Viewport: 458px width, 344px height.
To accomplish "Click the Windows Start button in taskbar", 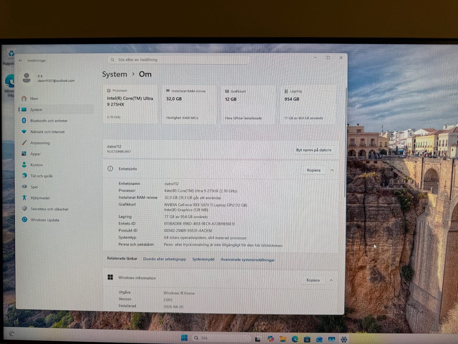I will [x=184, y=338].
